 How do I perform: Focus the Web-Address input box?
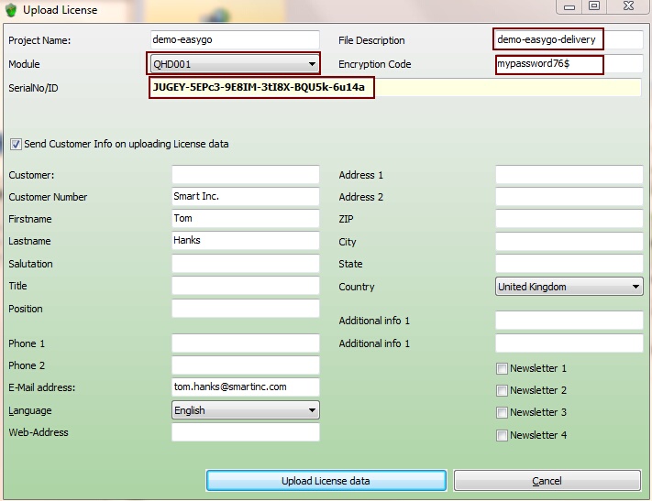click(x=245, y=432)
